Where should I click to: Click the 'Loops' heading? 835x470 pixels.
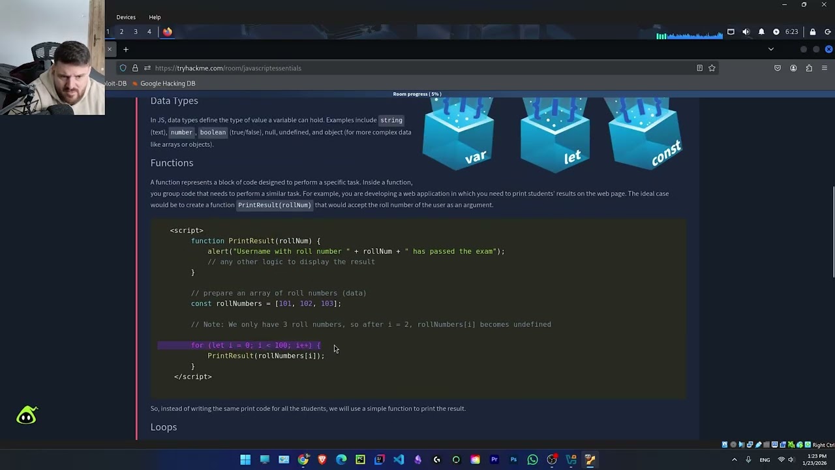(164, 427)
